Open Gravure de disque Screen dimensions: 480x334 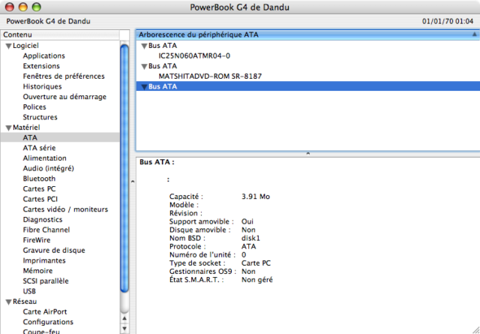[54, 251]
